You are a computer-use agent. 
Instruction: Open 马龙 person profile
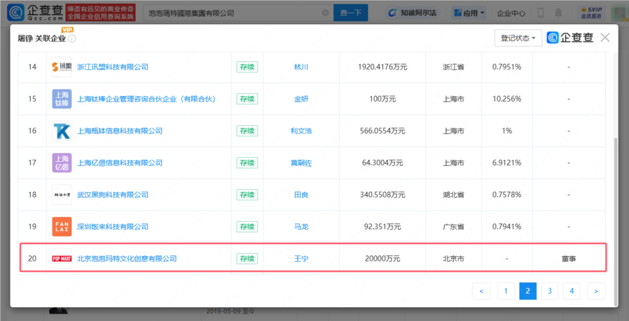[x=301, y=227]
